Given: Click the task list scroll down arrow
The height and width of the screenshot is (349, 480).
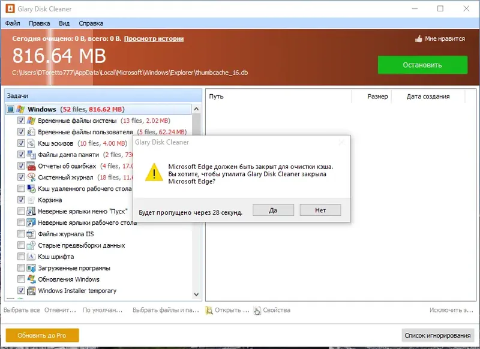Looking at the screenshot, I should tap(197, 294).
